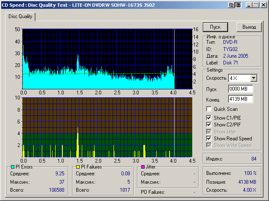Click the magenta Jitter legend square
The width and height of the screenshot is (269, 201).
[143, 167]
